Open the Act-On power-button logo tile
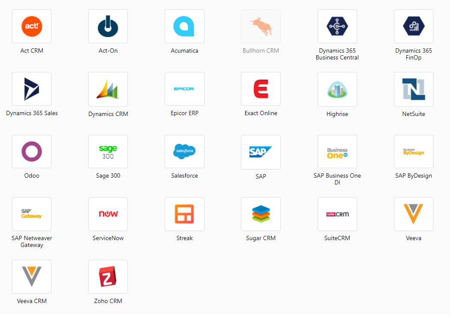Viewport: 454px width, 318px height. [108, 26]
